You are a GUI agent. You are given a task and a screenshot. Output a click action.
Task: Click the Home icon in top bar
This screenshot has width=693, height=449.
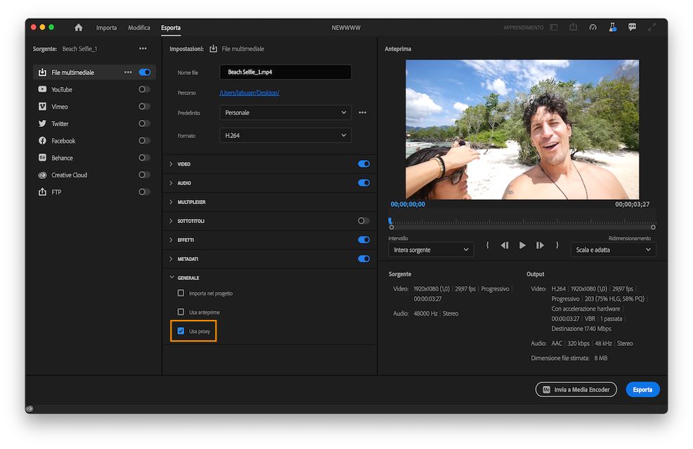click(79, 27)
